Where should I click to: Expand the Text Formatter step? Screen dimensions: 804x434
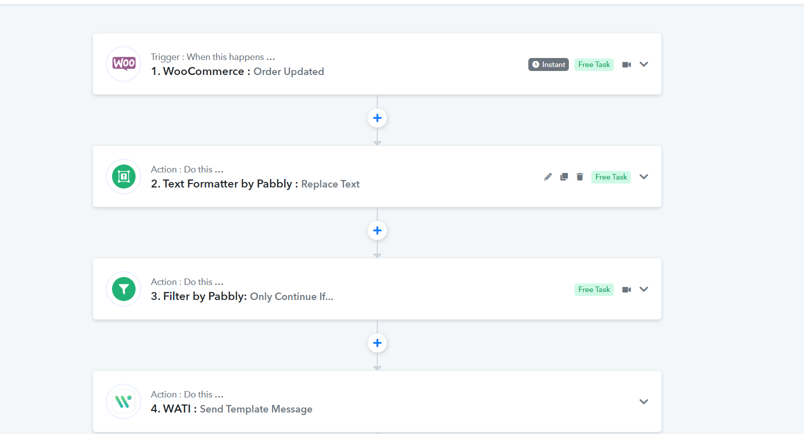644,176
